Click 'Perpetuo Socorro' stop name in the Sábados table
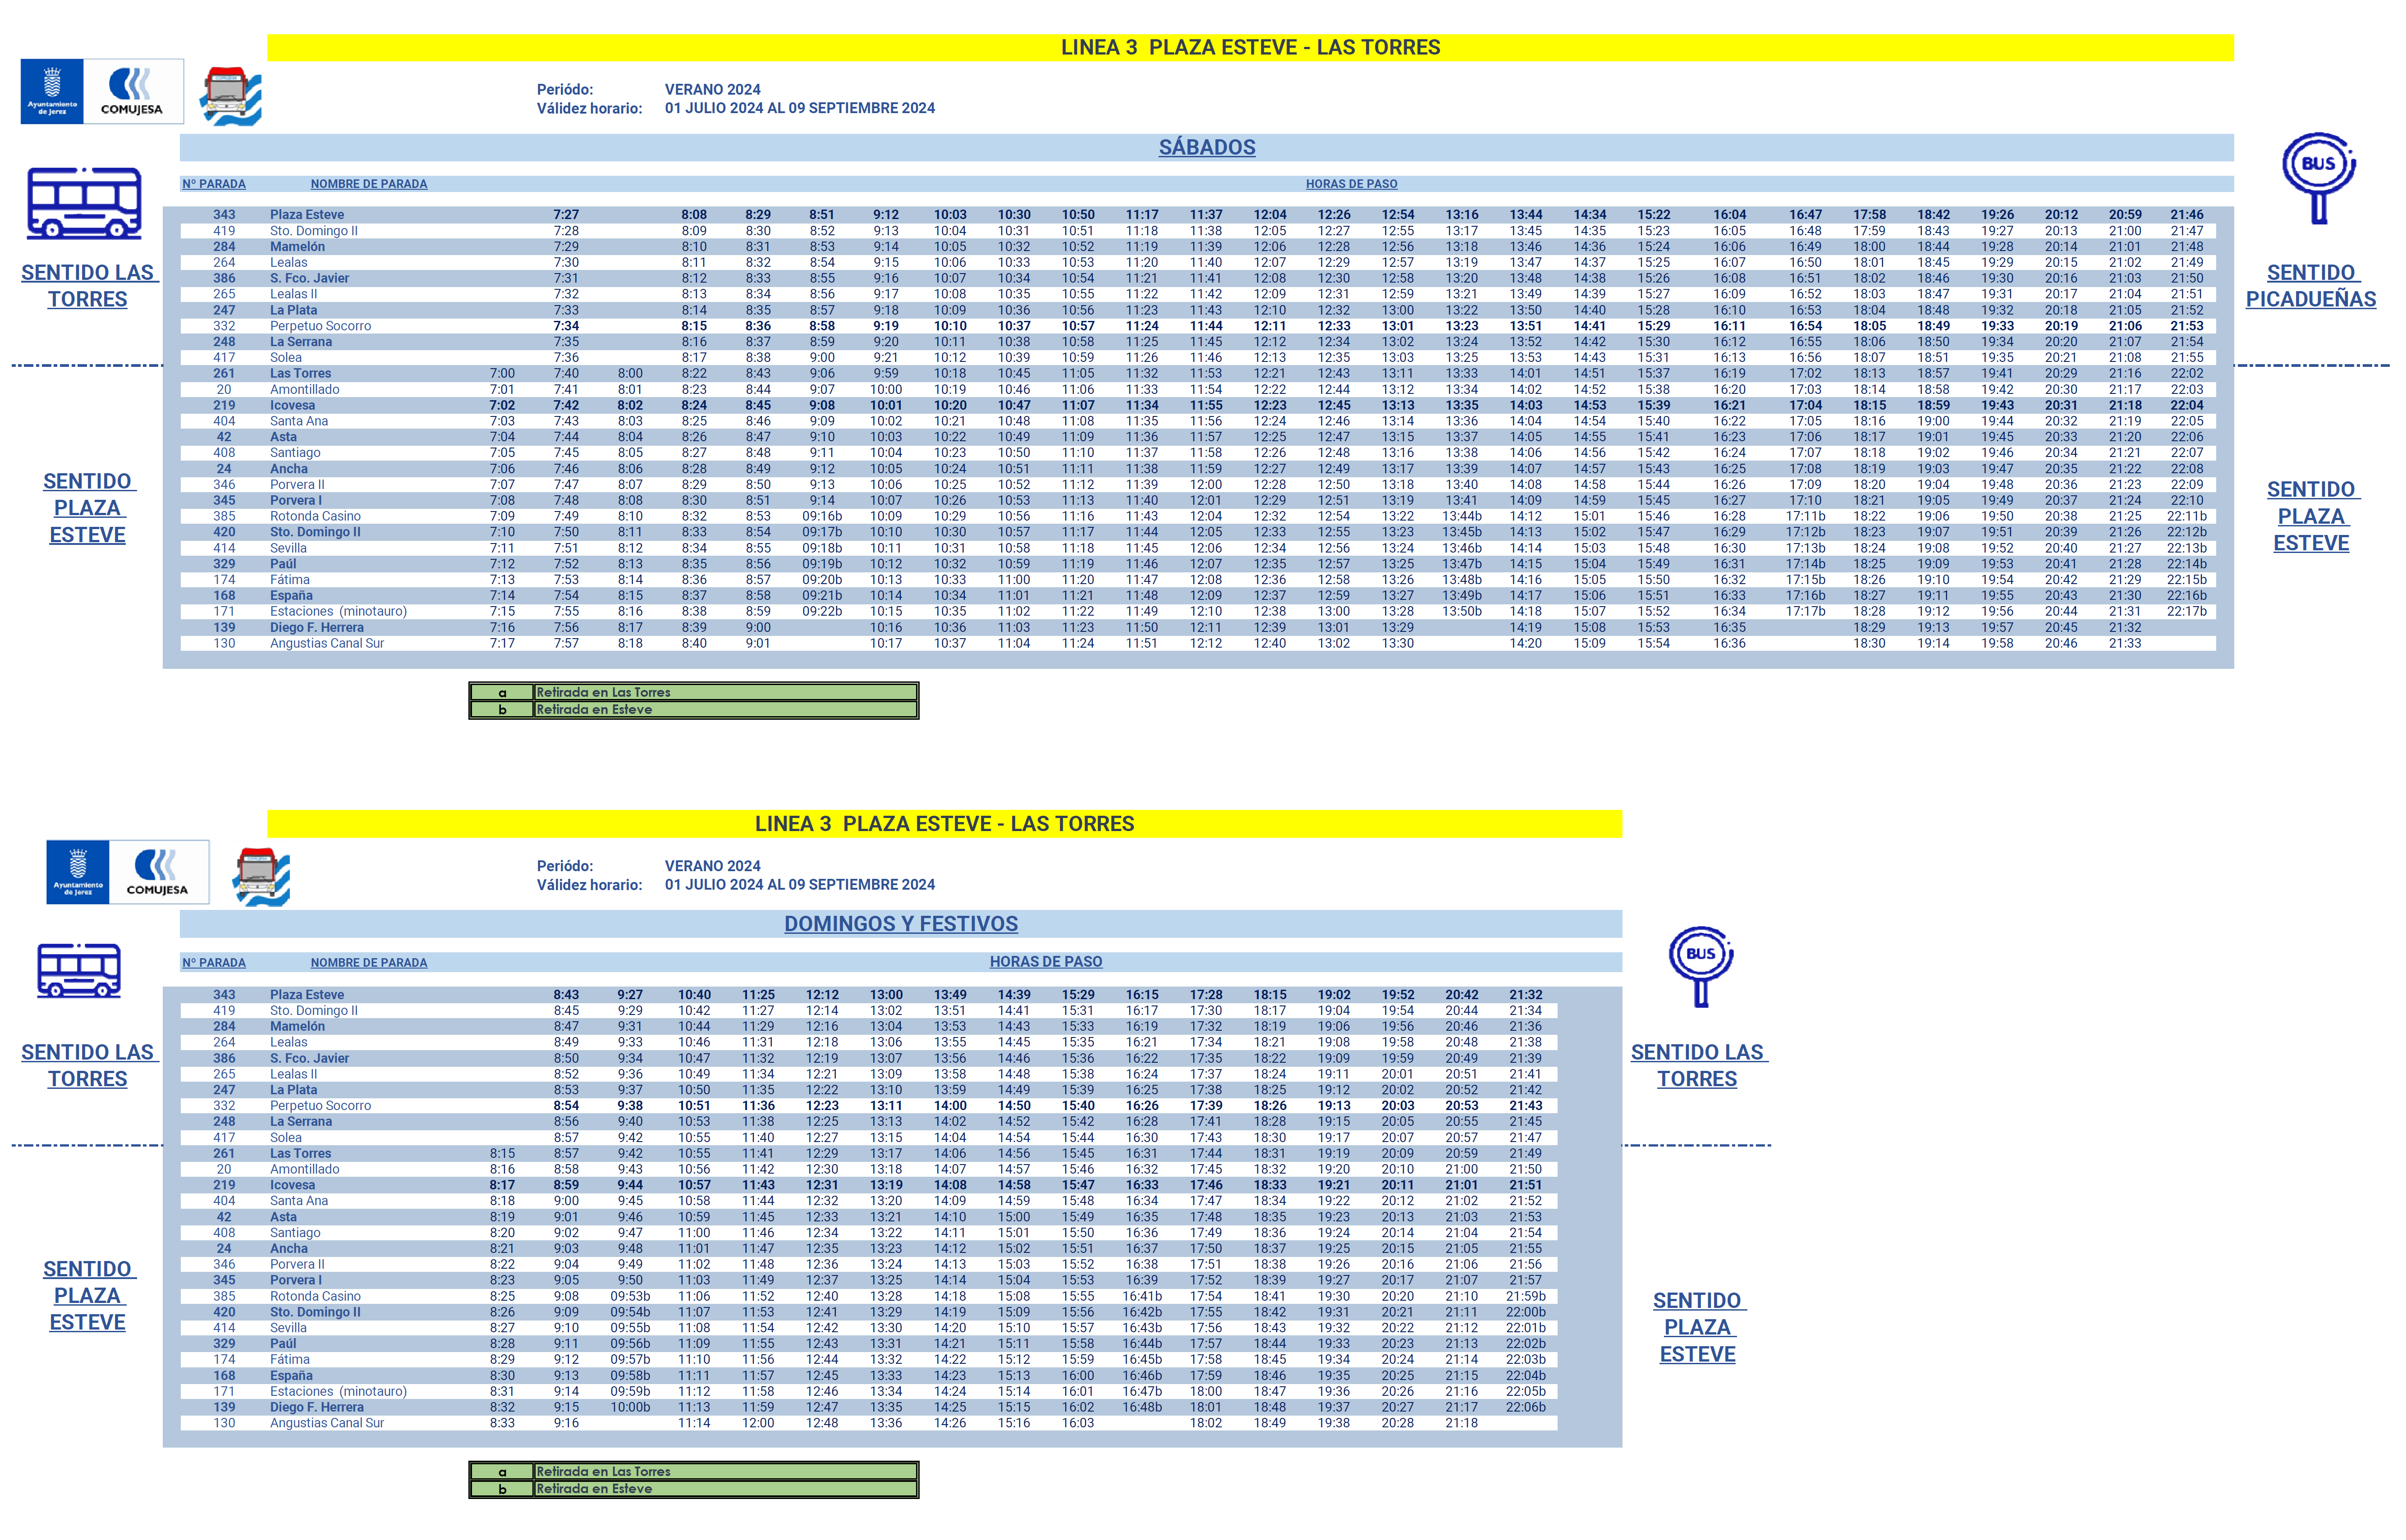 (320, 326)
